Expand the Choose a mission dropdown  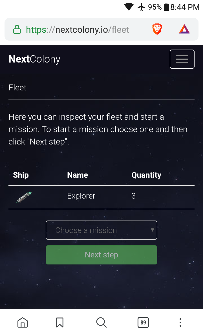(x=101, y=230)
